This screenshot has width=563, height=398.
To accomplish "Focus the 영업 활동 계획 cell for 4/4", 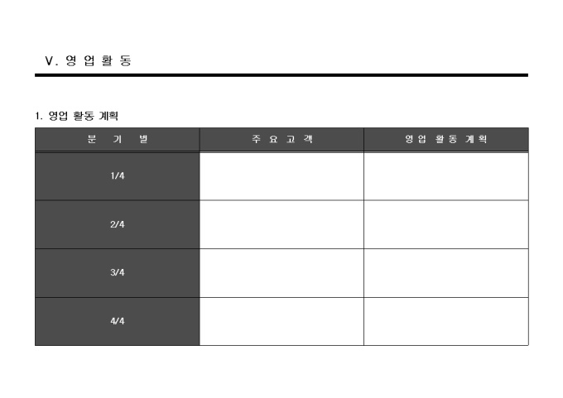I will point(445,321).
